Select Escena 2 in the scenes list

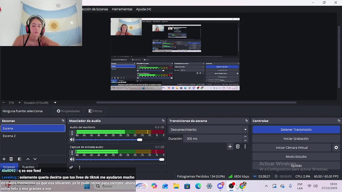(x=33, y=136)
